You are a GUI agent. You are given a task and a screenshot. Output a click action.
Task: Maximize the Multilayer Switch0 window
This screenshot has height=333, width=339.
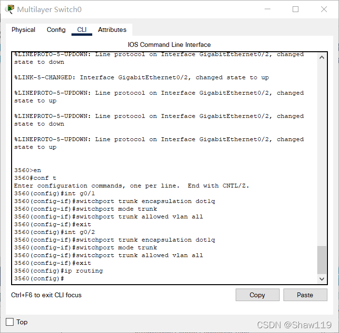coord(296,9)
